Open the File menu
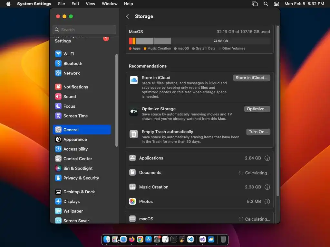Image resolution: width=330 pixels, height=247 pixels. pos(62,4)
